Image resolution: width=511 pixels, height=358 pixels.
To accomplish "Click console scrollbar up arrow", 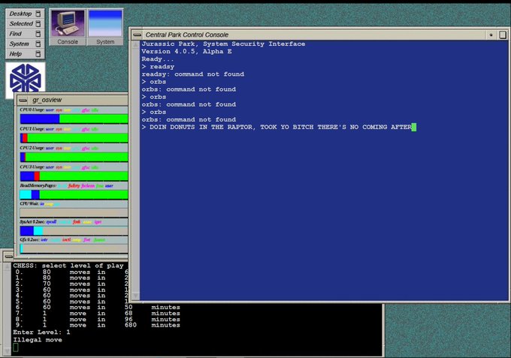I will [x=135, y=45].
